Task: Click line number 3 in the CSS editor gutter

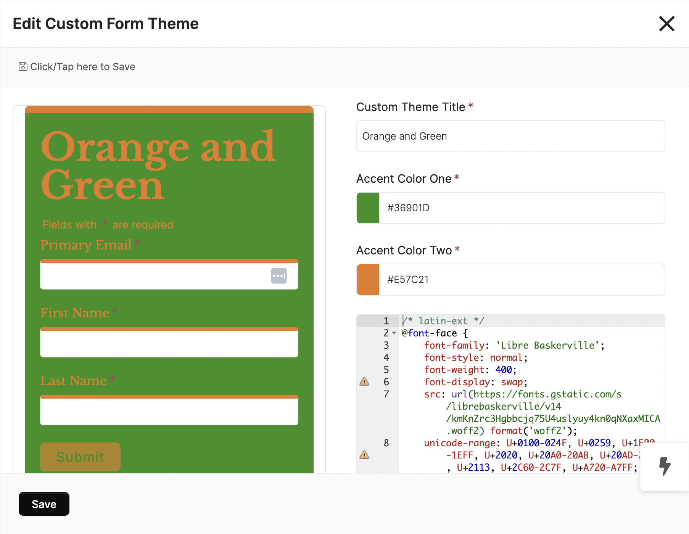Action: coord(386,345)
